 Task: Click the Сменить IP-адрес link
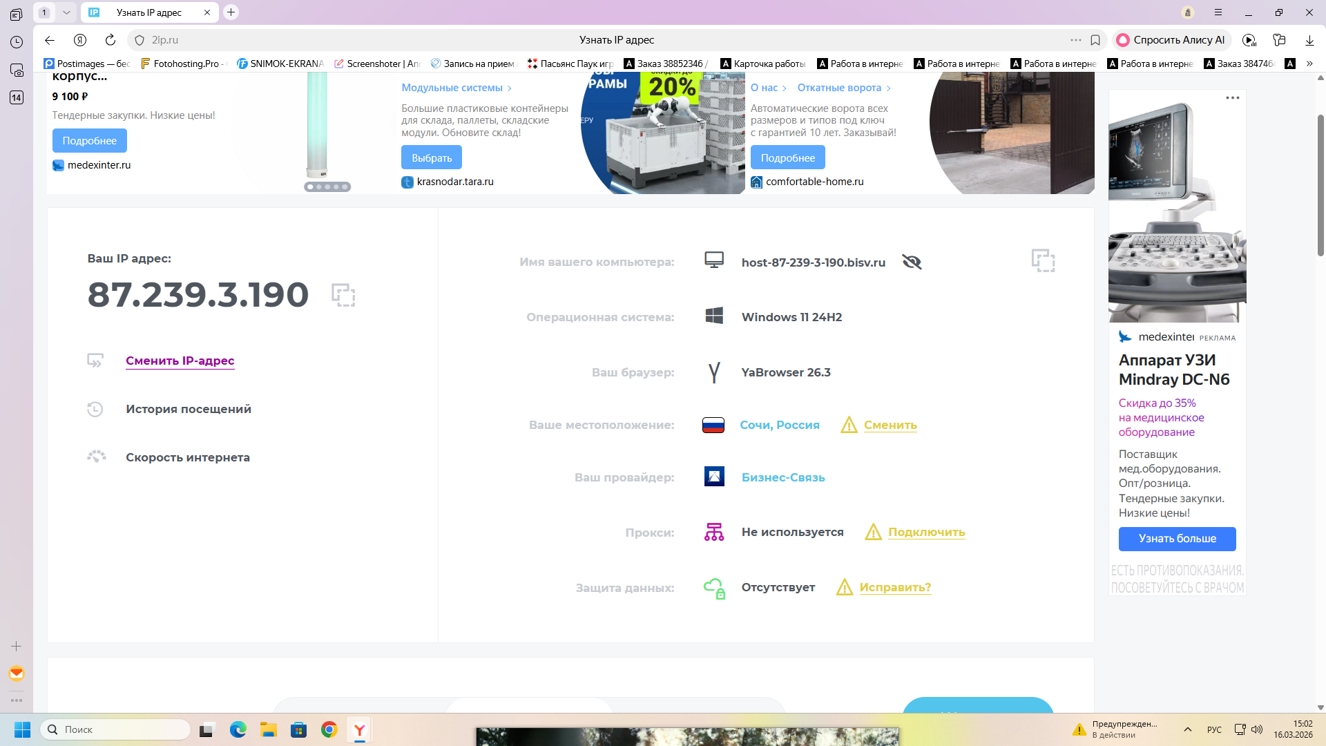180,361
